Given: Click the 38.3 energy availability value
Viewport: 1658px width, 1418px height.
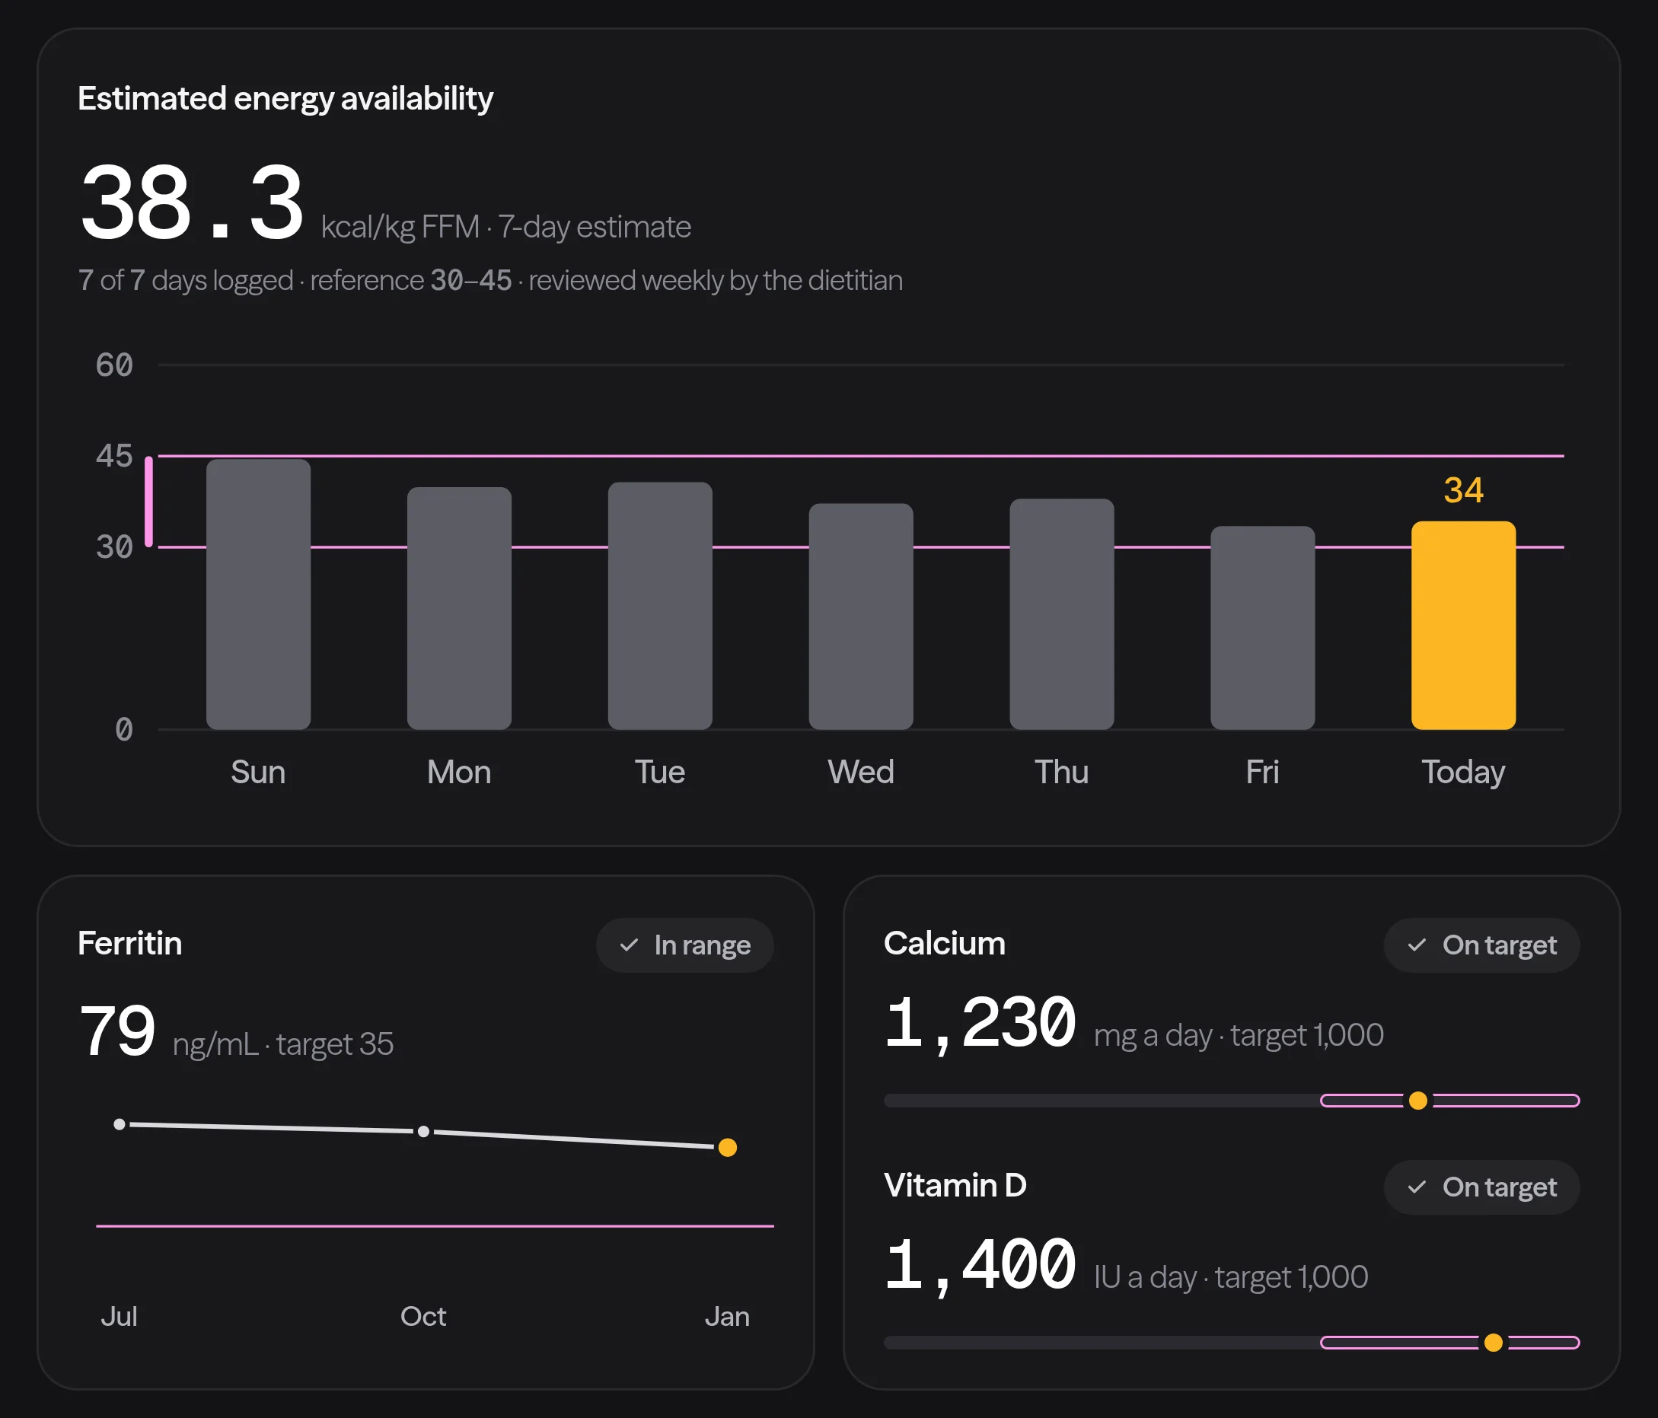Looking at the screenshot, I should click(x=192, y=202).
